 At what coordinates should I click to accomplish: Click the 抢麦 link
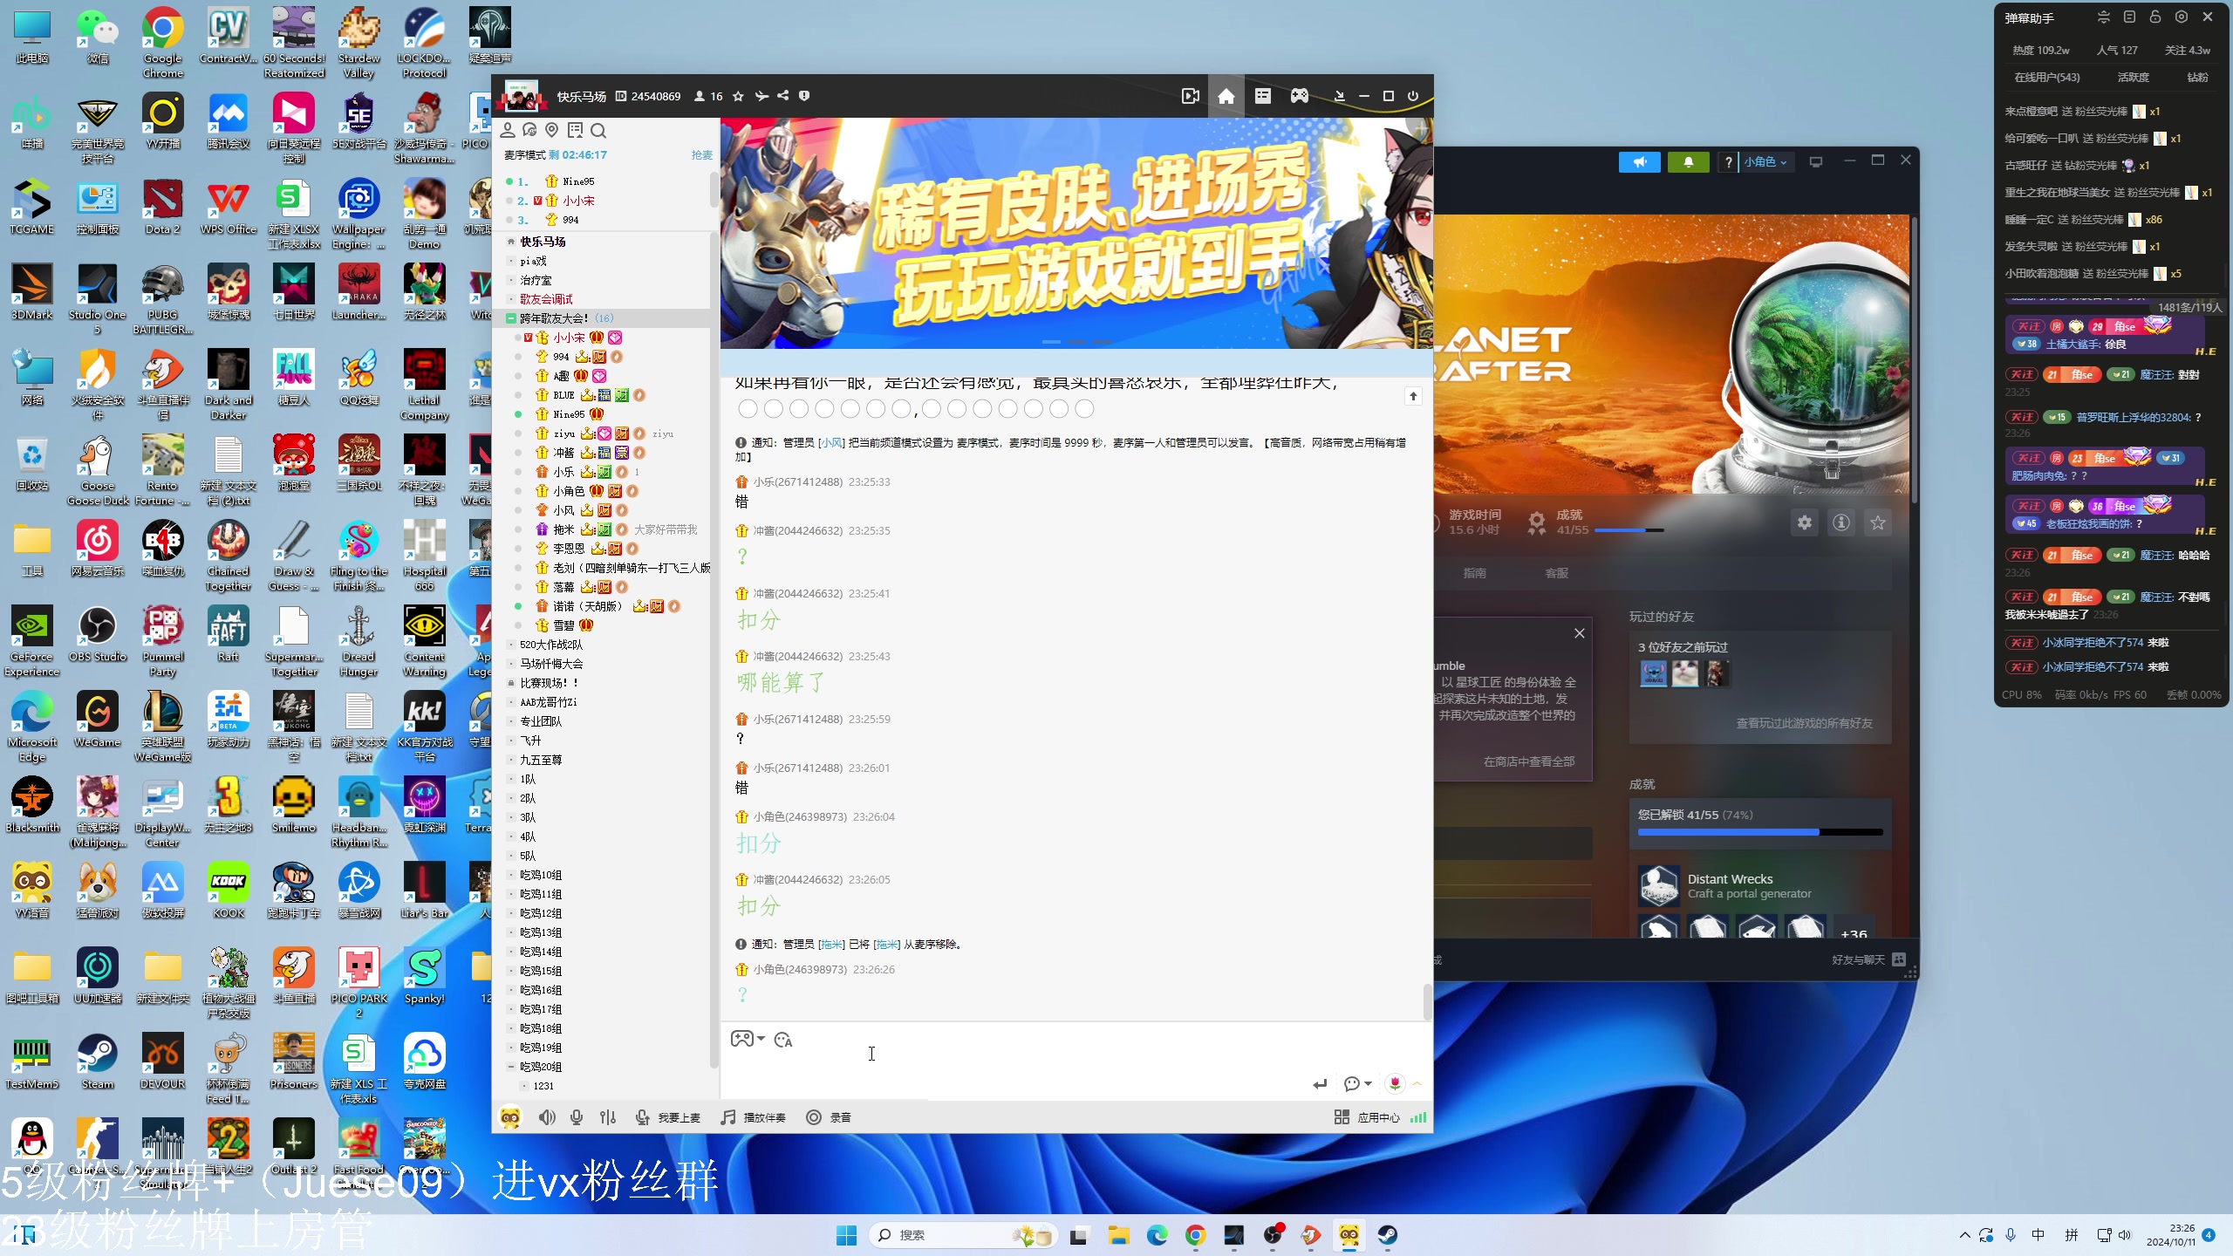[x=701, y=155]
